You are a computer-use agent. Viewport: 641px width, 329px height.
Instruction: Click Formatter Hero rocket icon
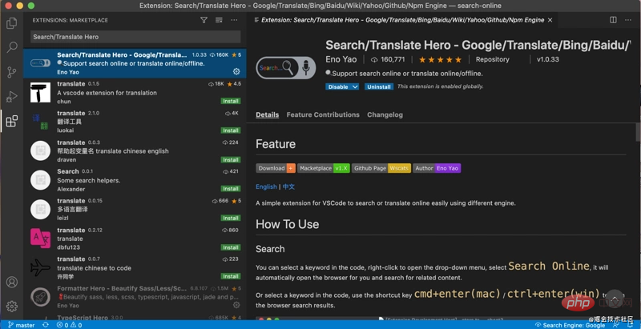[x=41, y=297]
